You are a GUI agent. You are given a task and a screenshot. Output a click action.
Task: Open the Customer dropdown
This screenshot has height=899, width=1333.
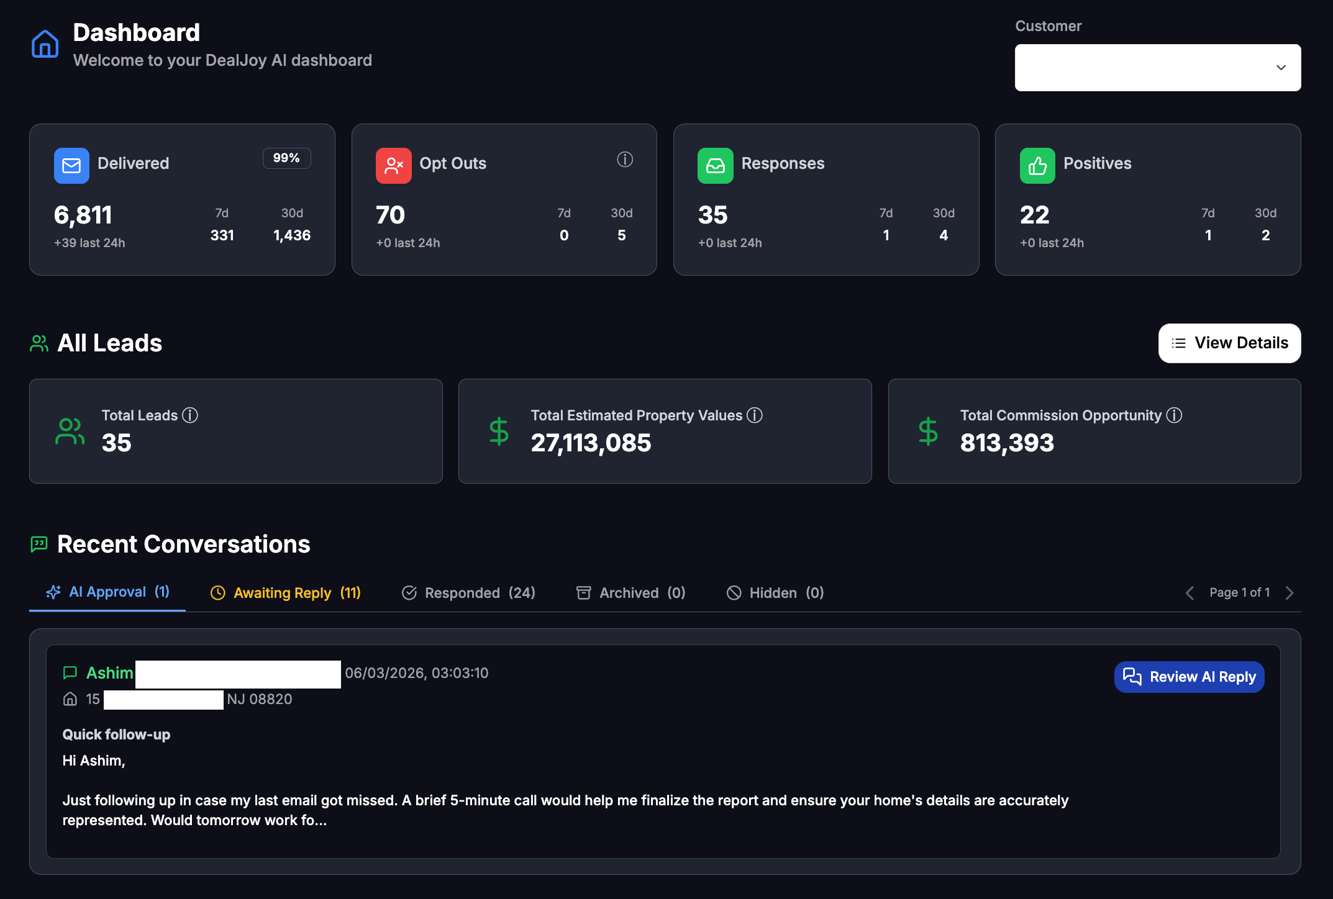coord(1157,67)
